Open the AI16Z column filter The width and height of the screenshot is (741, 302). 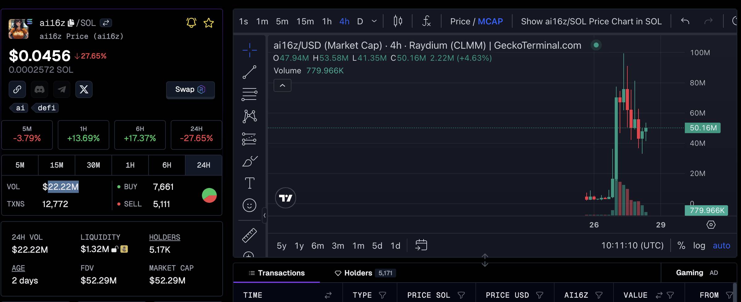(599, 295)
